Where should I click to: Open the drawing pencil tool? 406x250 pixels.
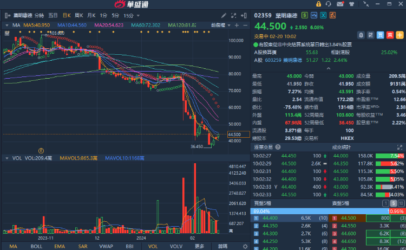coord(224,16)
